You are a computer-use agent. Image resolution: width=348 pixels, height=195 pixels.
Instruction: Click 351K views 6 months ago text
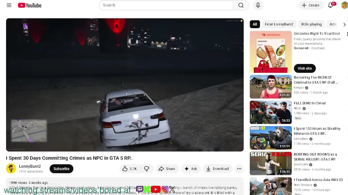pos(312,170)
